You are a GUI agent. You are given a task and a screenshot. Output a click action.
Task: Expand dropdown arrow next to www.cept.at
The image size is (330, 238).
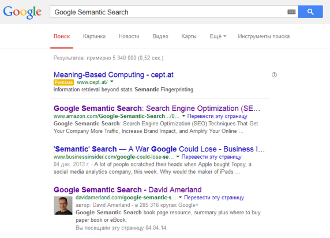click(x=112, y=81)
